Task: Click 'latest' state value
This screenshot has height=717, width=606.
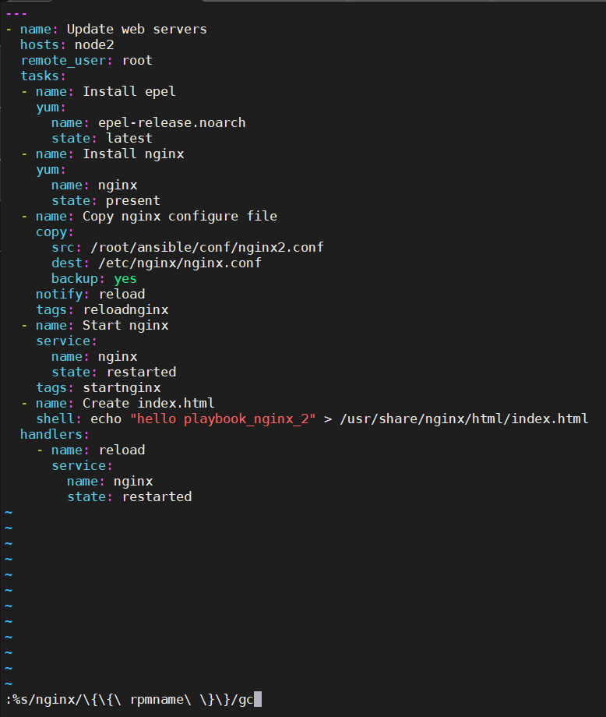Action: click(129, 138)
